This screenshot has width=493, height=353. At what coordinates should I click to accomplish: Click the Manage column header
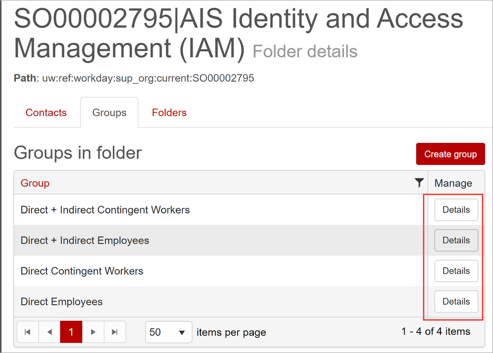(x=453, y=183)
